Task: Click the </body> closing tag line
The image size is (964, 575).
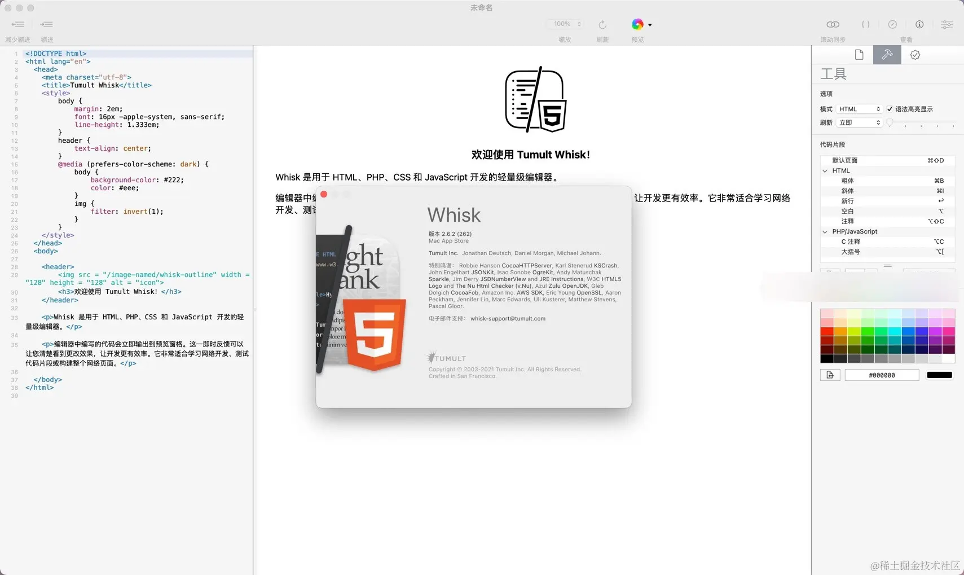Action: pyautogui.click(x=48, y=380)
